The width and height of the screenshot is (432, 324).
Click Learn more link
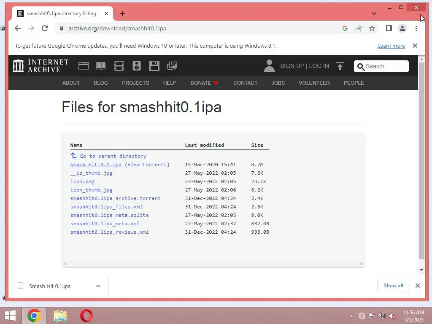pos(391,46)
